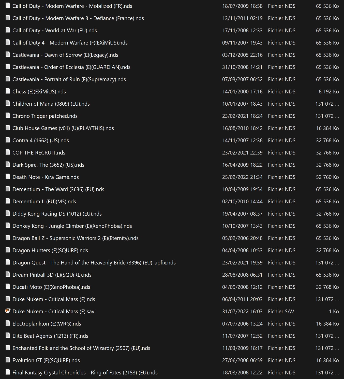Click the icon for Final Fantasy Crystal Chronicles

point(8,372)
